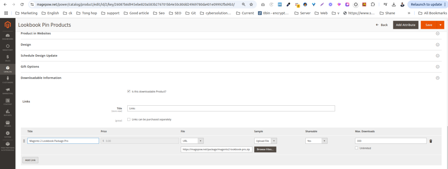Screen dimensions: 448x169
Task: Open the media control playlist icon
Action: point(385,4)
